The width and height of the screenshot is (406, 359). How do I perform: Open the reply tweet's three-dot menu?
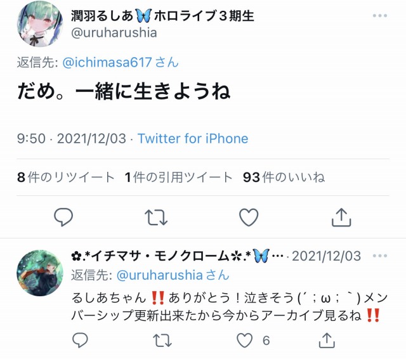(380, 256)
